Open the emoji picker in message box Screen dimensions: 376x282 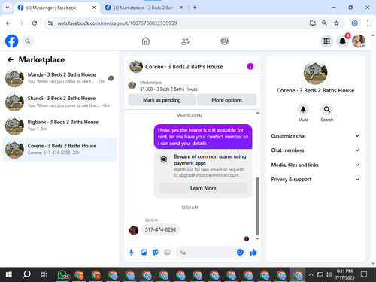point(240,253)
